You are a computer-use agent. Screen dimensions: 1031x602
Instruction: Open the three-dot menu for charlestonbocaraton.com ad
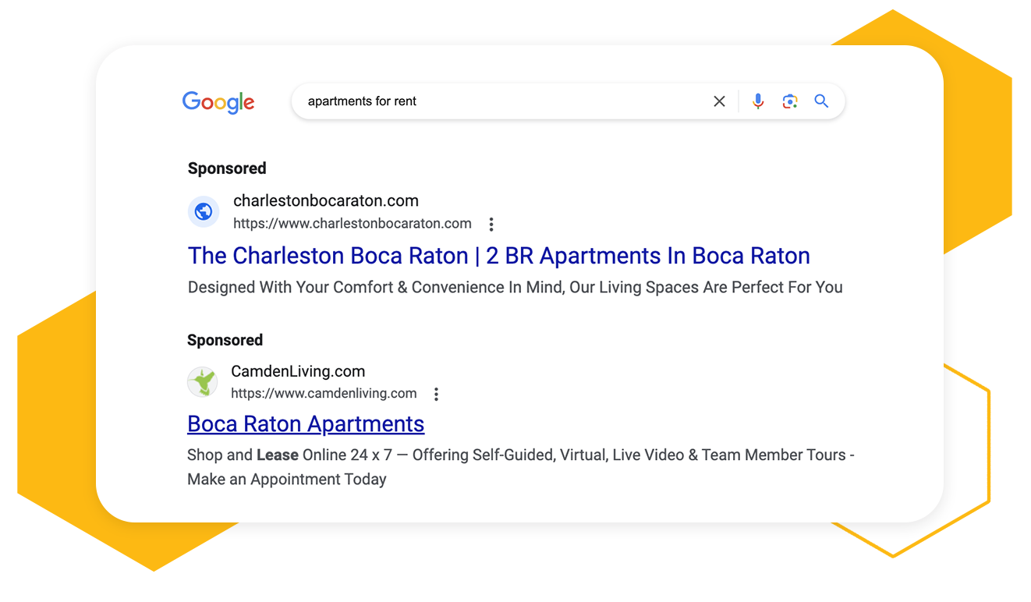point(491,225)
